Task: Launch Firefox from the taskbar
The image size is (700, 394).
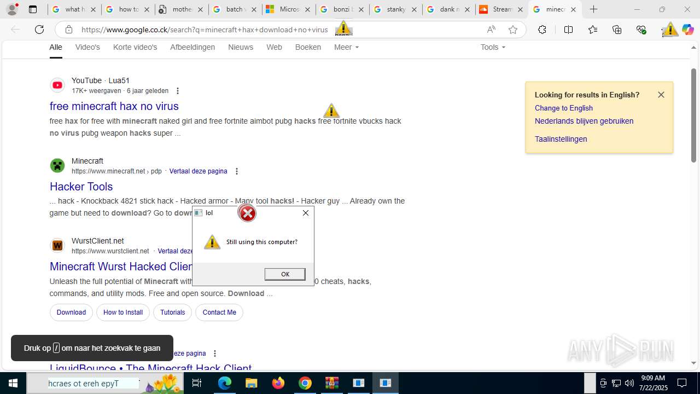Action: pos(278,383)
